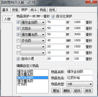Switch to the 基本 tab
Image resolution: width=98 pixels, height=97 pixels.
point(6,10)
